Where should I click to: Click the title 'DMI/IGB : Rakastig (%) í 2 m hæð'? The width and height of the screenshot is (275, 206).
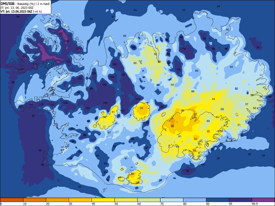(25, 4)
